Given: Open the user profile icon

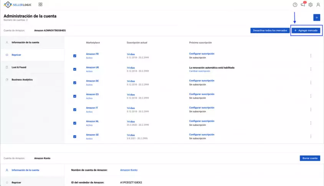Looking at the screenshot, I should click(x=318, y=5).
